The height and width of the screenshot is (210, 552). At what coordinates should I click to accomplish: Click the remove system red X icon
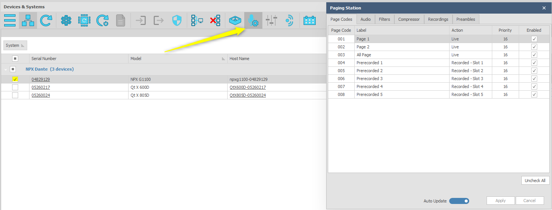tap(215, 20)
